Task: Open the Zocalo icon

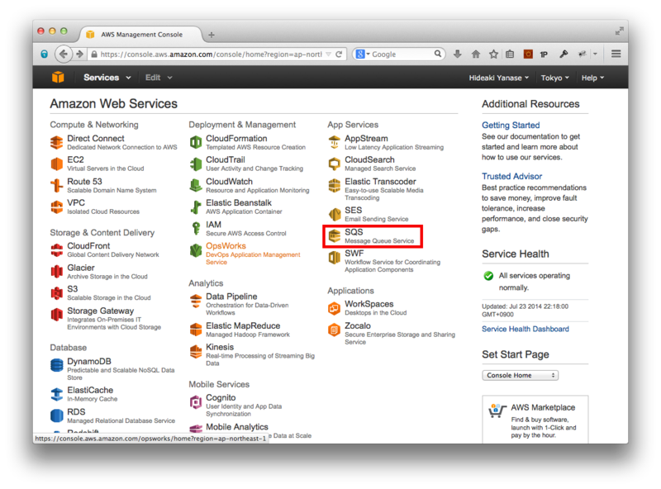Action: [x=335, y=330]
